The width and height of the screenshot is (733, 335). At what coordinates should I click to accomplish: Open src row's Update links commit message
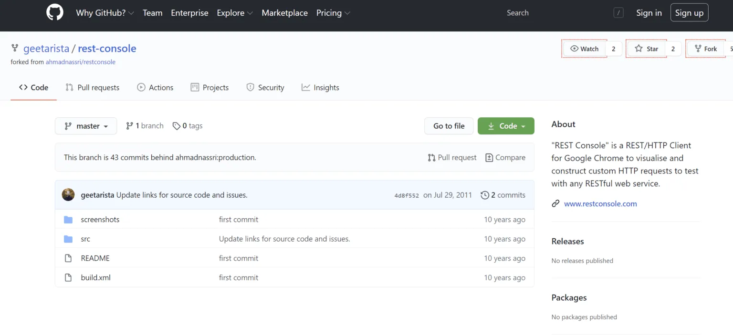[284, 239]
